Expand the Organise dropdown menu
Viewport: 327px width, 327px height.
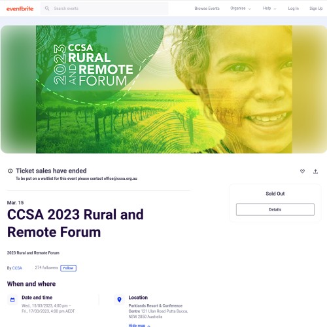pos(241,9)
